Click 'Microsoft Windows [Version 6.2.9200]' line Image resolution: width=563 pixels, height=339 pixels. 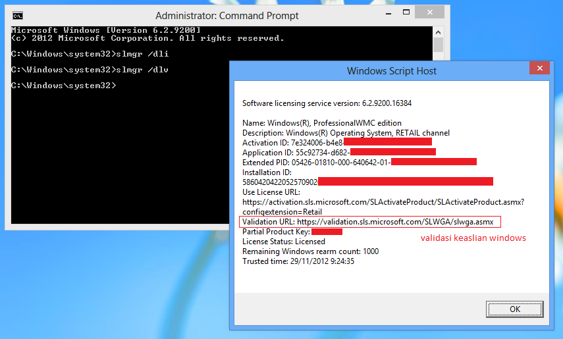[x=105, y=30]
